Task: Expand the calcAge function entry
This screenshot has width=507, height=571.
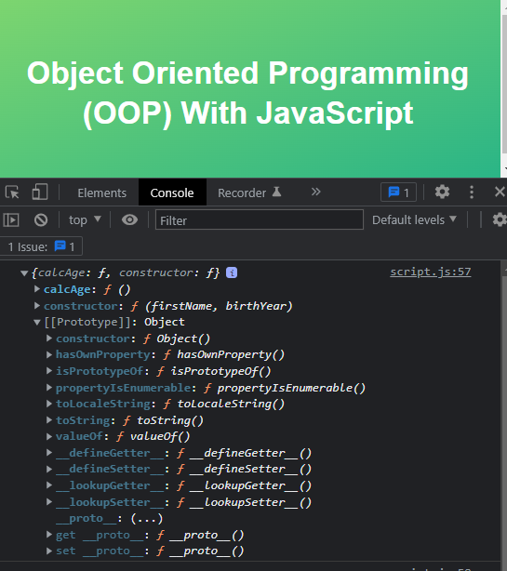Action: [x=37, y=289]
